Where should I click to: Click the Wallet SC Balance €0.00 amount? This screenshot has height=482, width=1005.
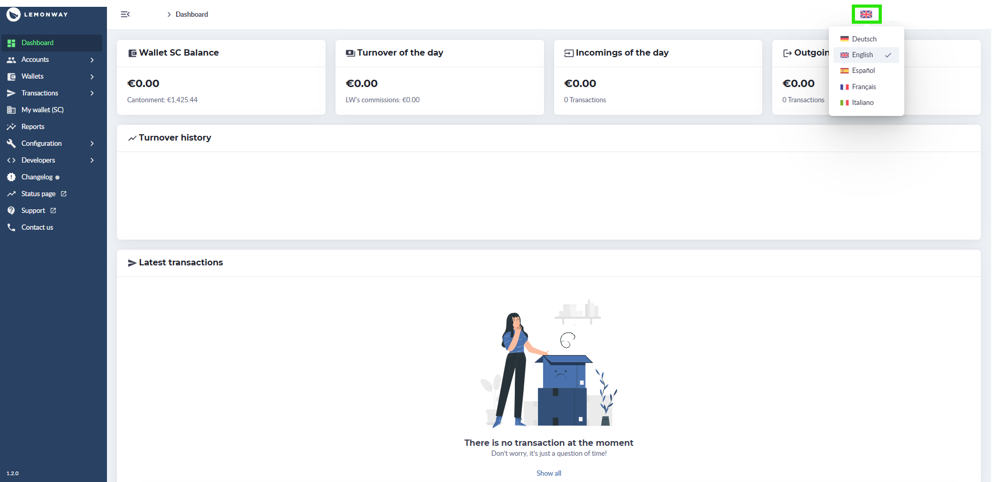tap(143, 83)
